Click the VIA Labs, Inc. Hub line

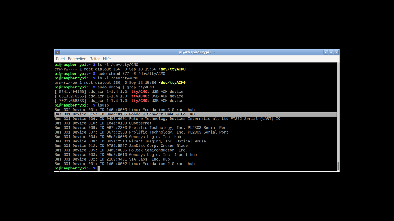click(x=112, y=159)
